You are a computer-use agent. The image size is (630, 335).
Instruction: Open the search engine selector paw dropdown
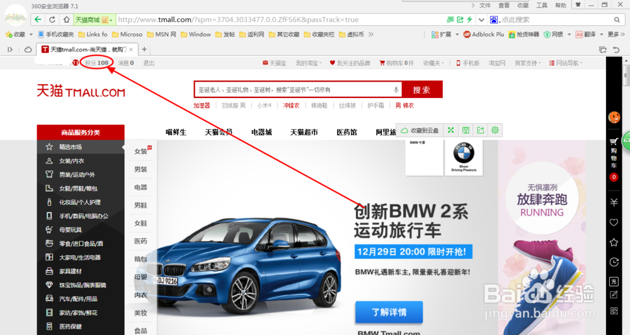(495, 19)
